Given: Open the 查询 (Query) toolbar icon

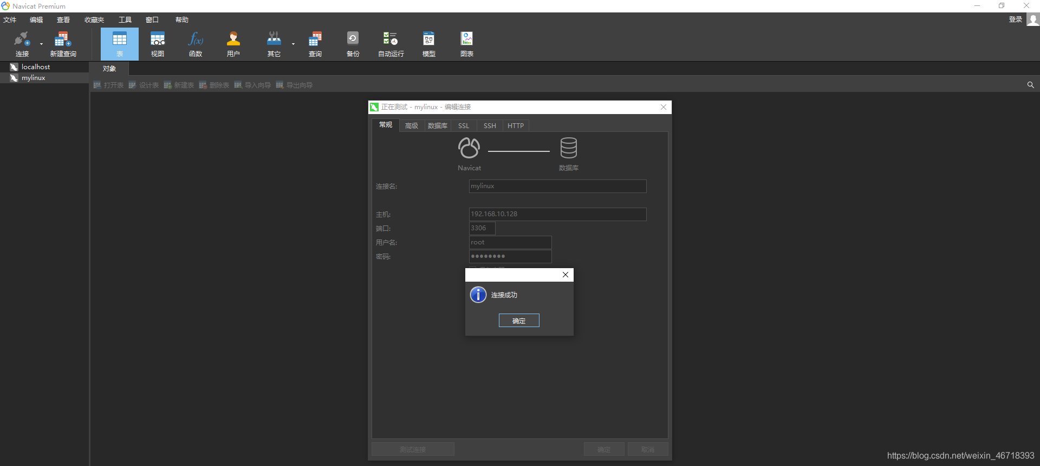Looking at the screenshot, I should (x=315, y=39).
